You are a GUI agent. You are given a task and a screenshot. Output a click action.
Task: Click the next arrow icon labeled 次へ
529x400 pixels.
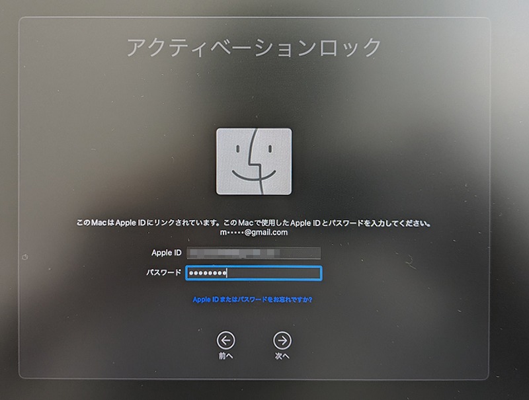coord(282,340)
